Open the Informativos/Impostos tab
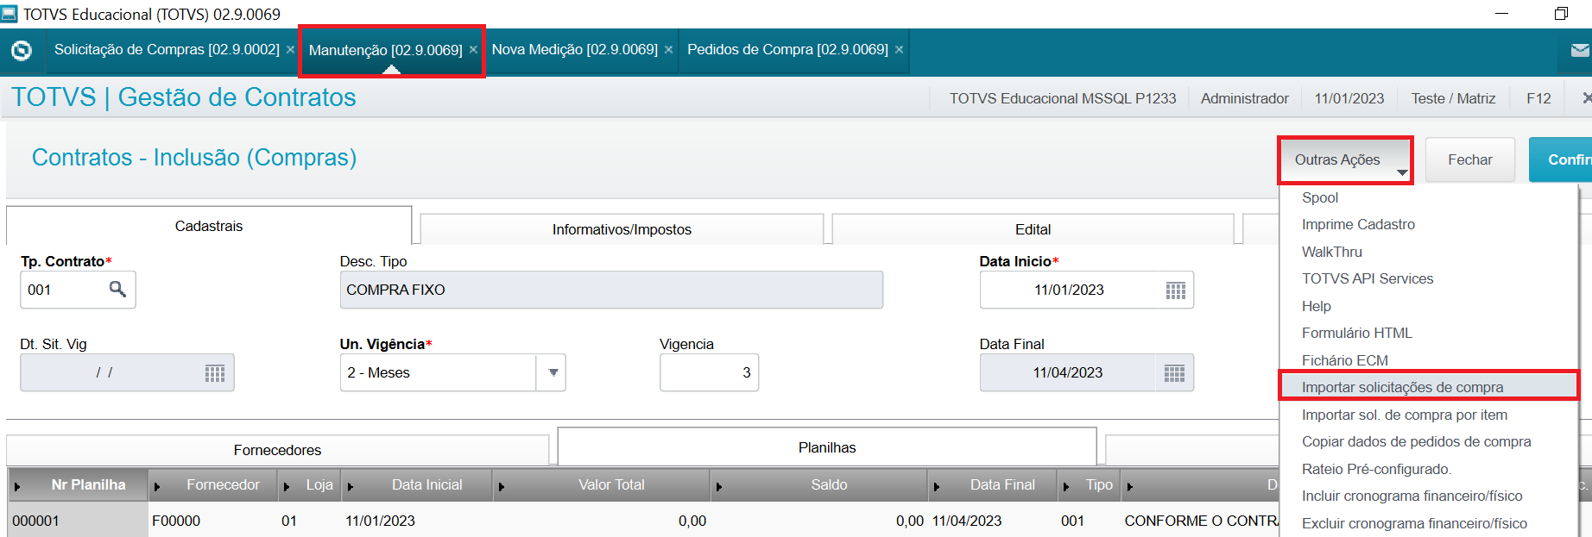This screenshot has height=537, width=1592. point(622,229)
